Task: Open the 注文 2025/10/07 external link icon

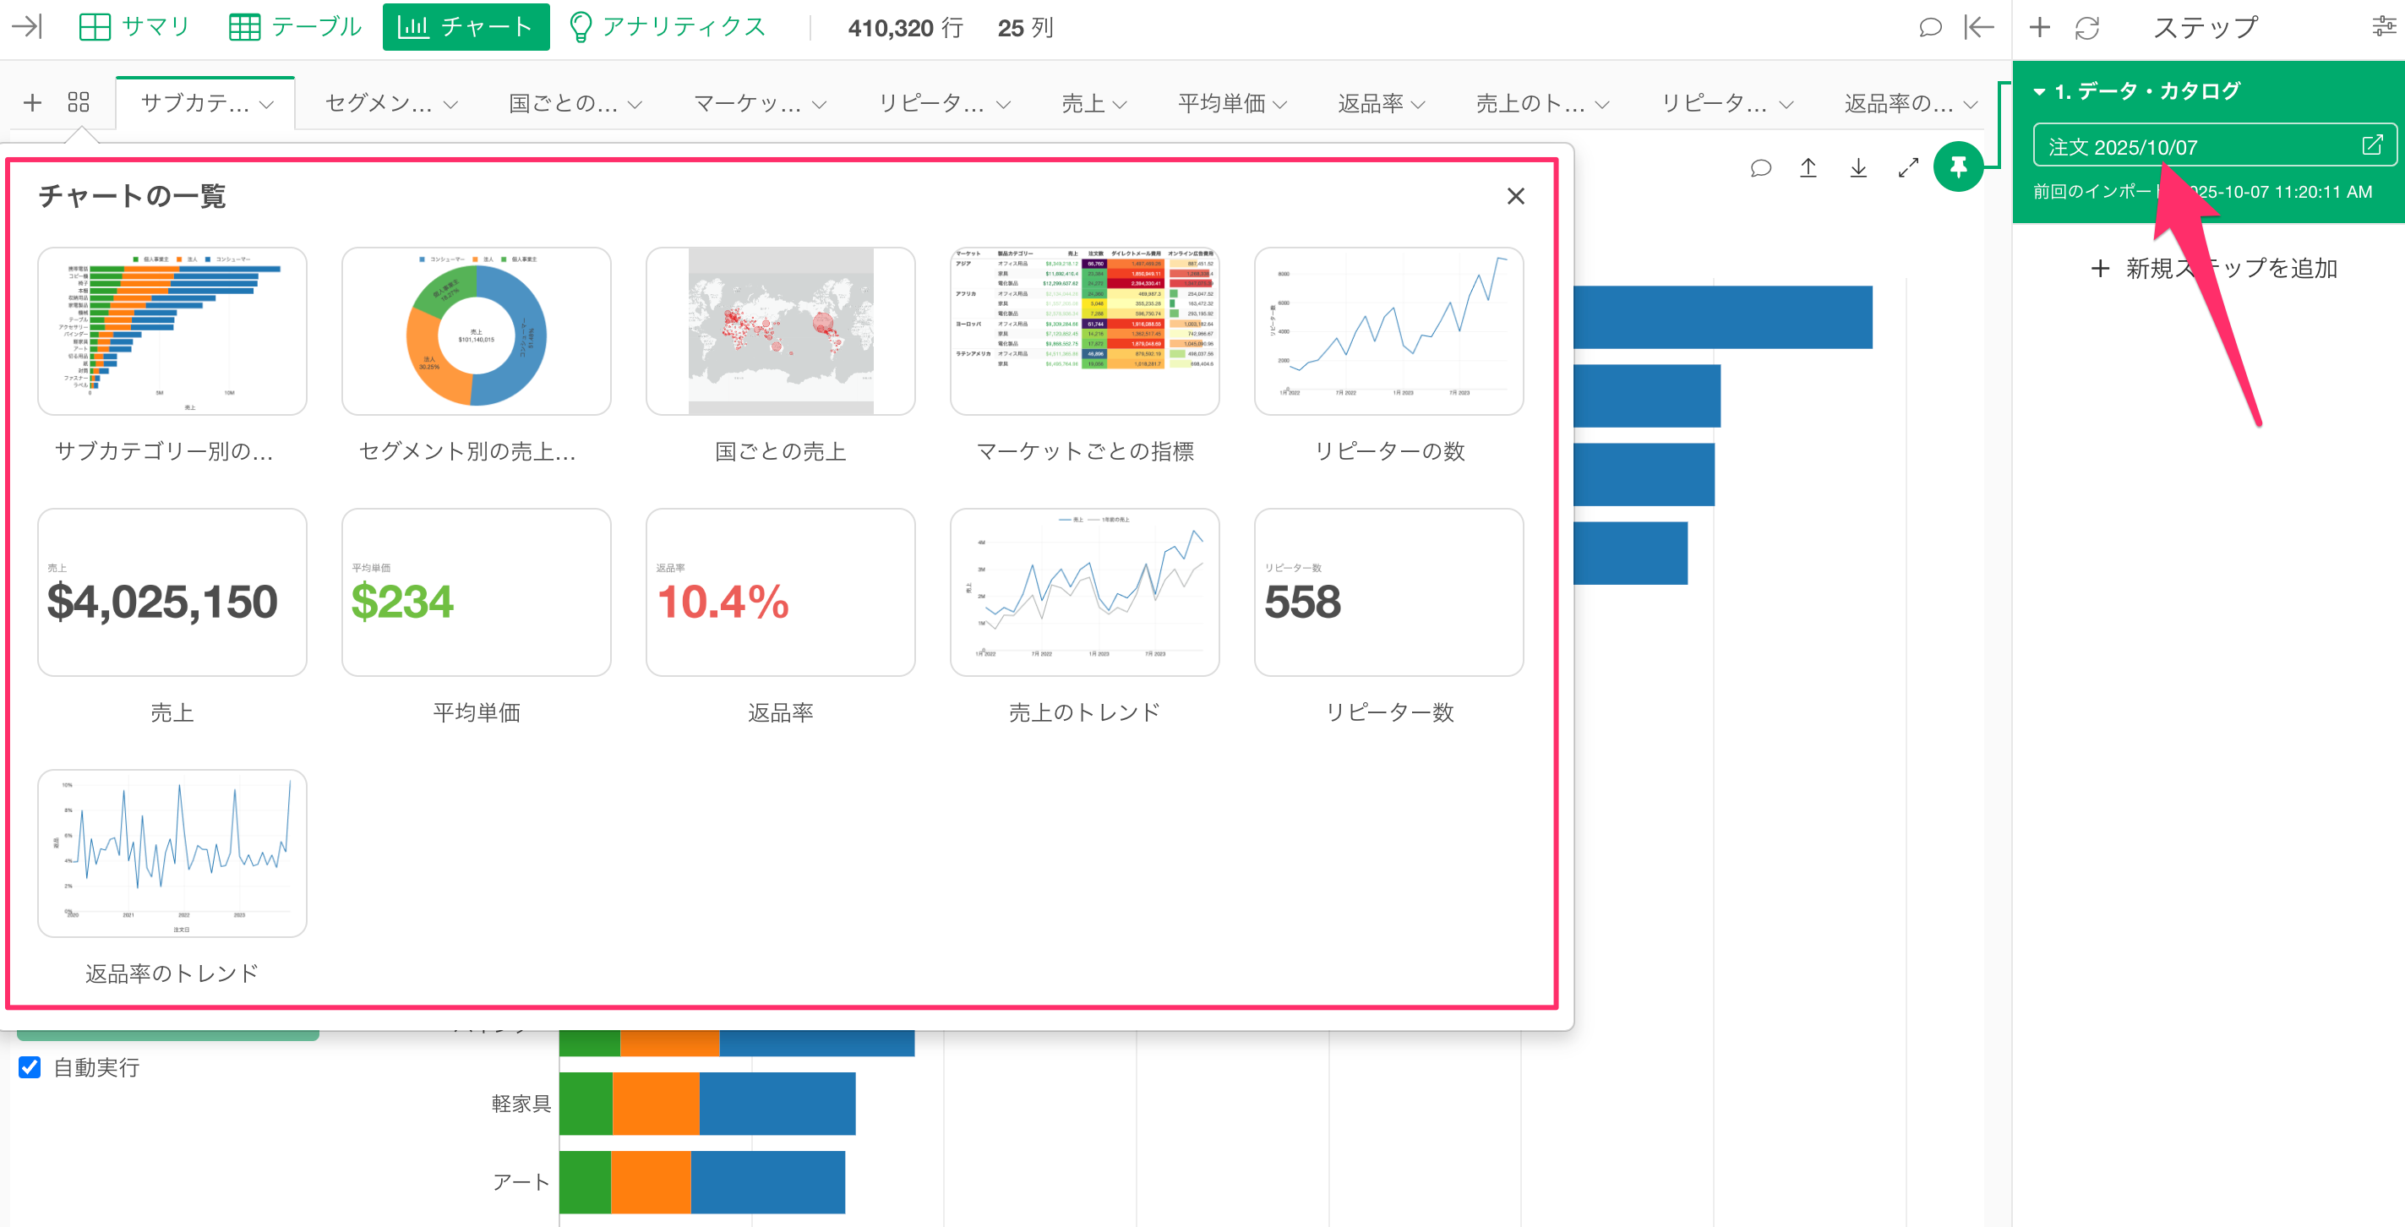Action: pyautogui.click(x=2371, y=145)
